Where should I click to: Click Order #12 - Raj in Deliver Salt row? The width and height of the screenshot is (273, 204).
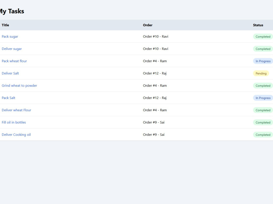pos(155,73)
